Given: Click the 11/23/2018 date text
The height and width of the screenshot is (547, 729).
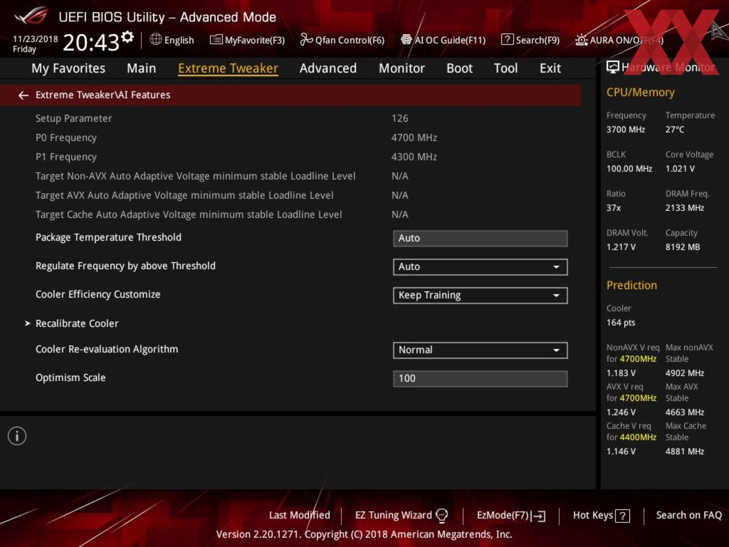Looking at the screenshot, I should [35, 39].
